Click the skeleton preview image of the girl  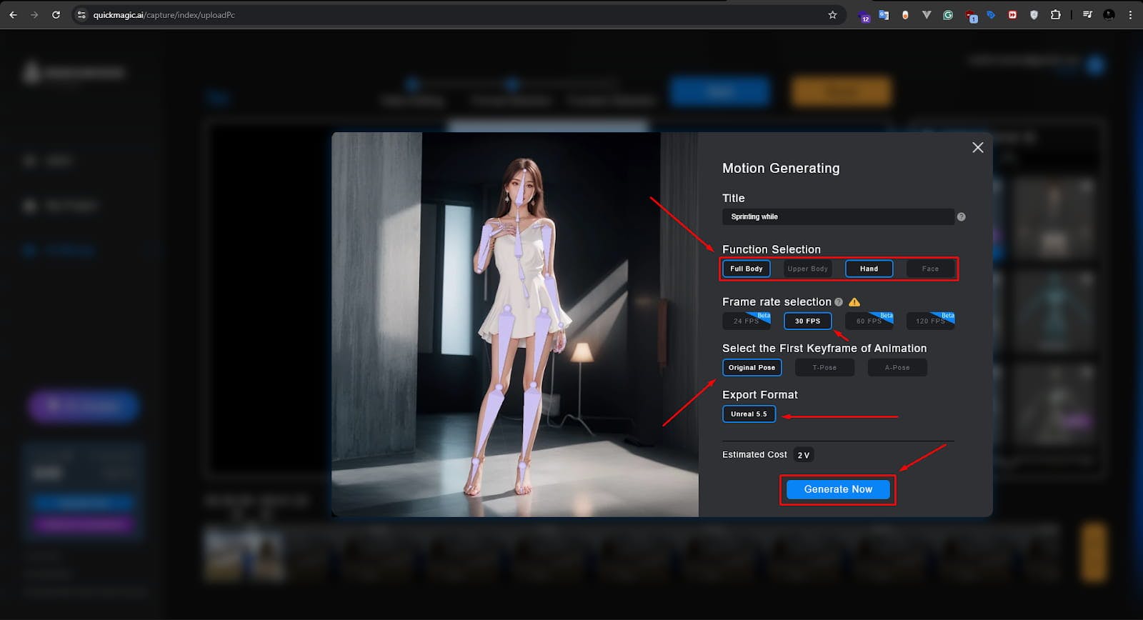tap(515, 324)
